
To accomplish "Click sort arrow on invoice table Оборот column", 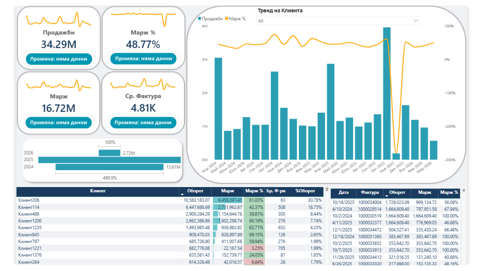I will [x=386, y=195].
